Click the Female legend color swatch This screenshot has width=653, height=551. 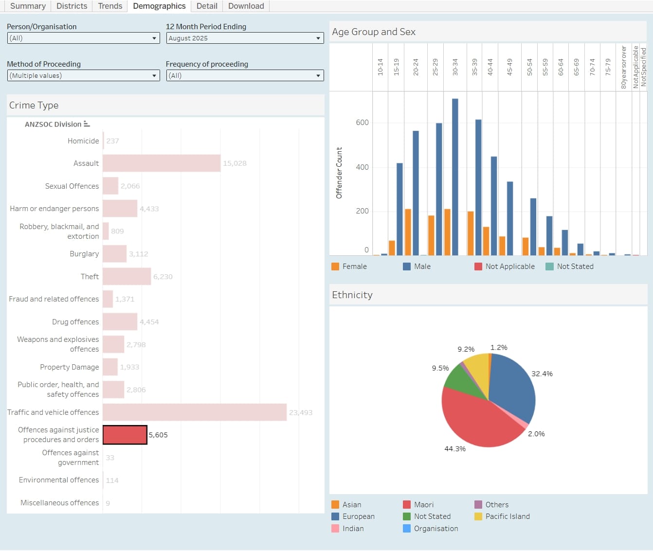tap(335, 267)
